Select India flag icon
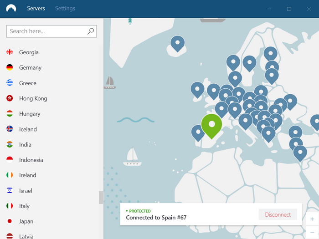Screen dimensions: 319x239 coord(10,144)
